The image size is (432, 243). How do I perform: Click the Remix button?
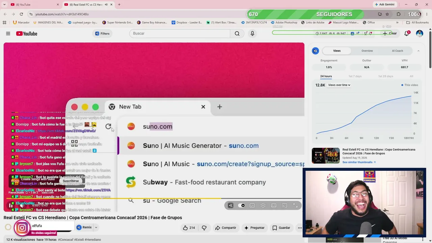84,227
